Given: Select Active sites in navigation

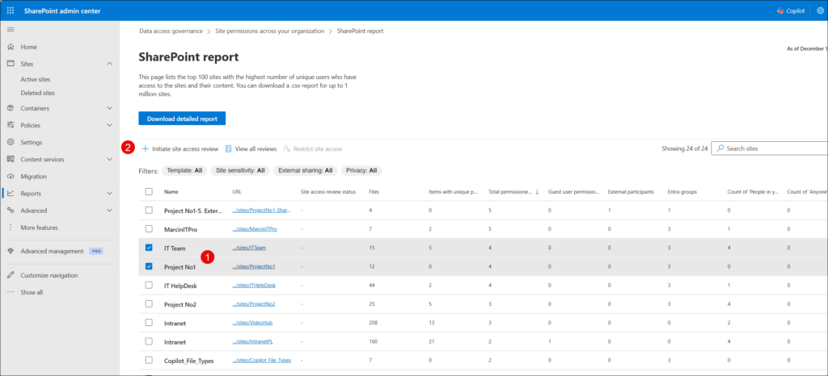Looking at the screenshot, I should [x=36, y=80].
